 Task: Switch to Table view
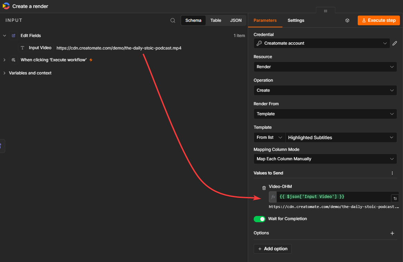pyautogui.click(x=216, y=20)
